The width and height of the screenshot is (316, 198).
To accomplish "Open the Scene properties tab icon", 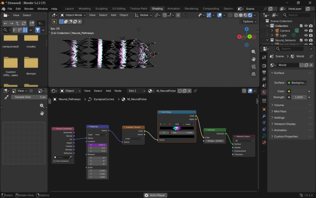I will pyautogui.click(x=264, y=86).
